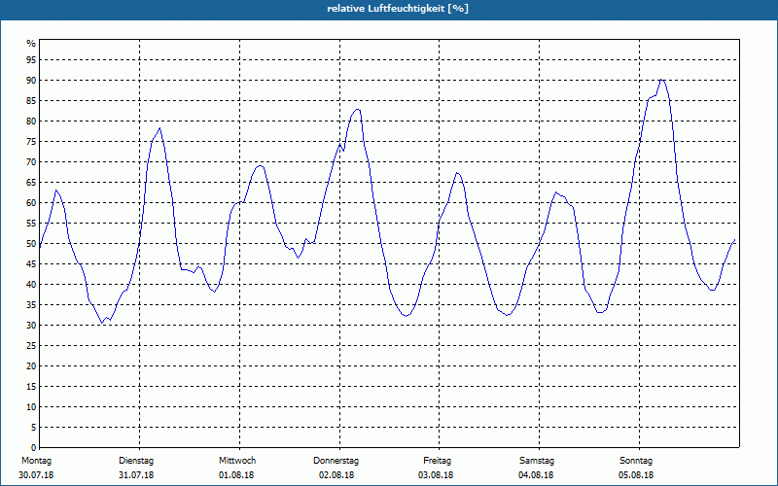Click the 'Montag' day label

(x=36, y=461)
